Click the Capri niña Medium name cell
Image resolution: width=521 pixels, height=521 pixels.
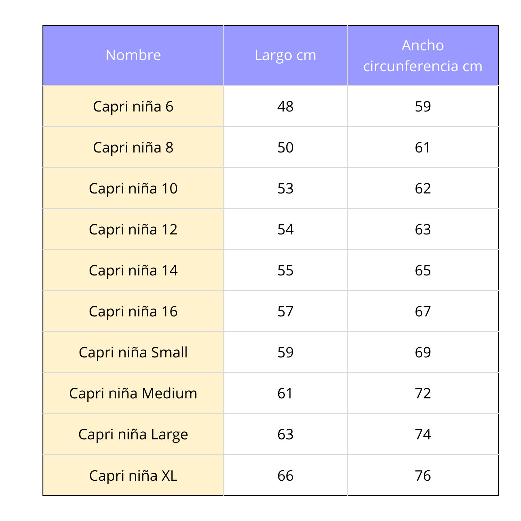(x=133, y=393)
